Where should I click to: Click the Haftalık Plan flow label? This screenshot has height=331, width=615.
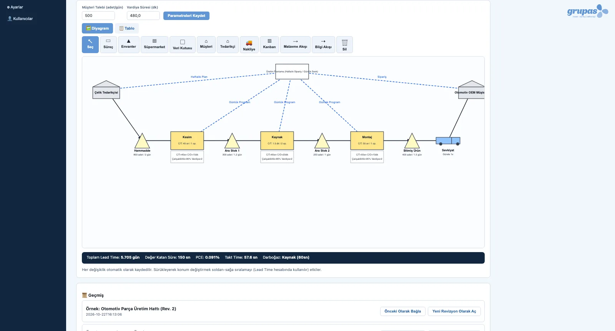(199, 77)
